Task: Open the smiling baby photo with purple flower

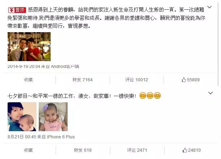Action: click(x=53, y=117)
